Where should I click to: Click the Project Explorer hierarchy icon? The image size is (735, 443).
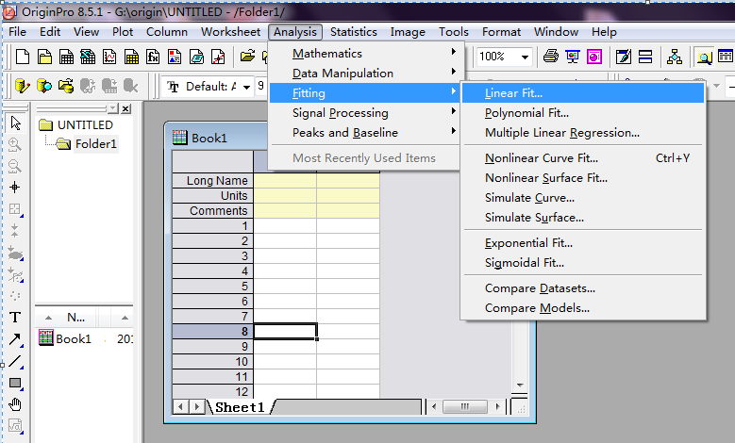click(x=675, y=57)
